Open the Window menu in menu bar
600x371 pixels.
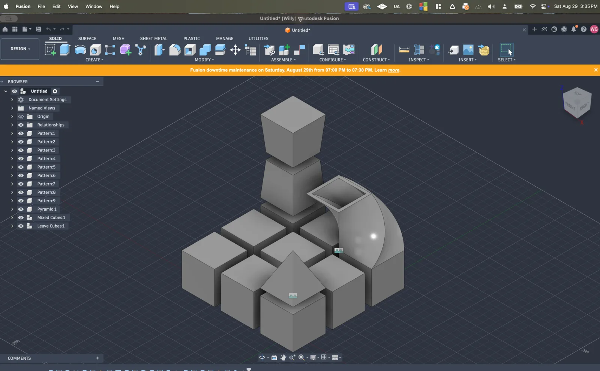(x=94, y=6)
